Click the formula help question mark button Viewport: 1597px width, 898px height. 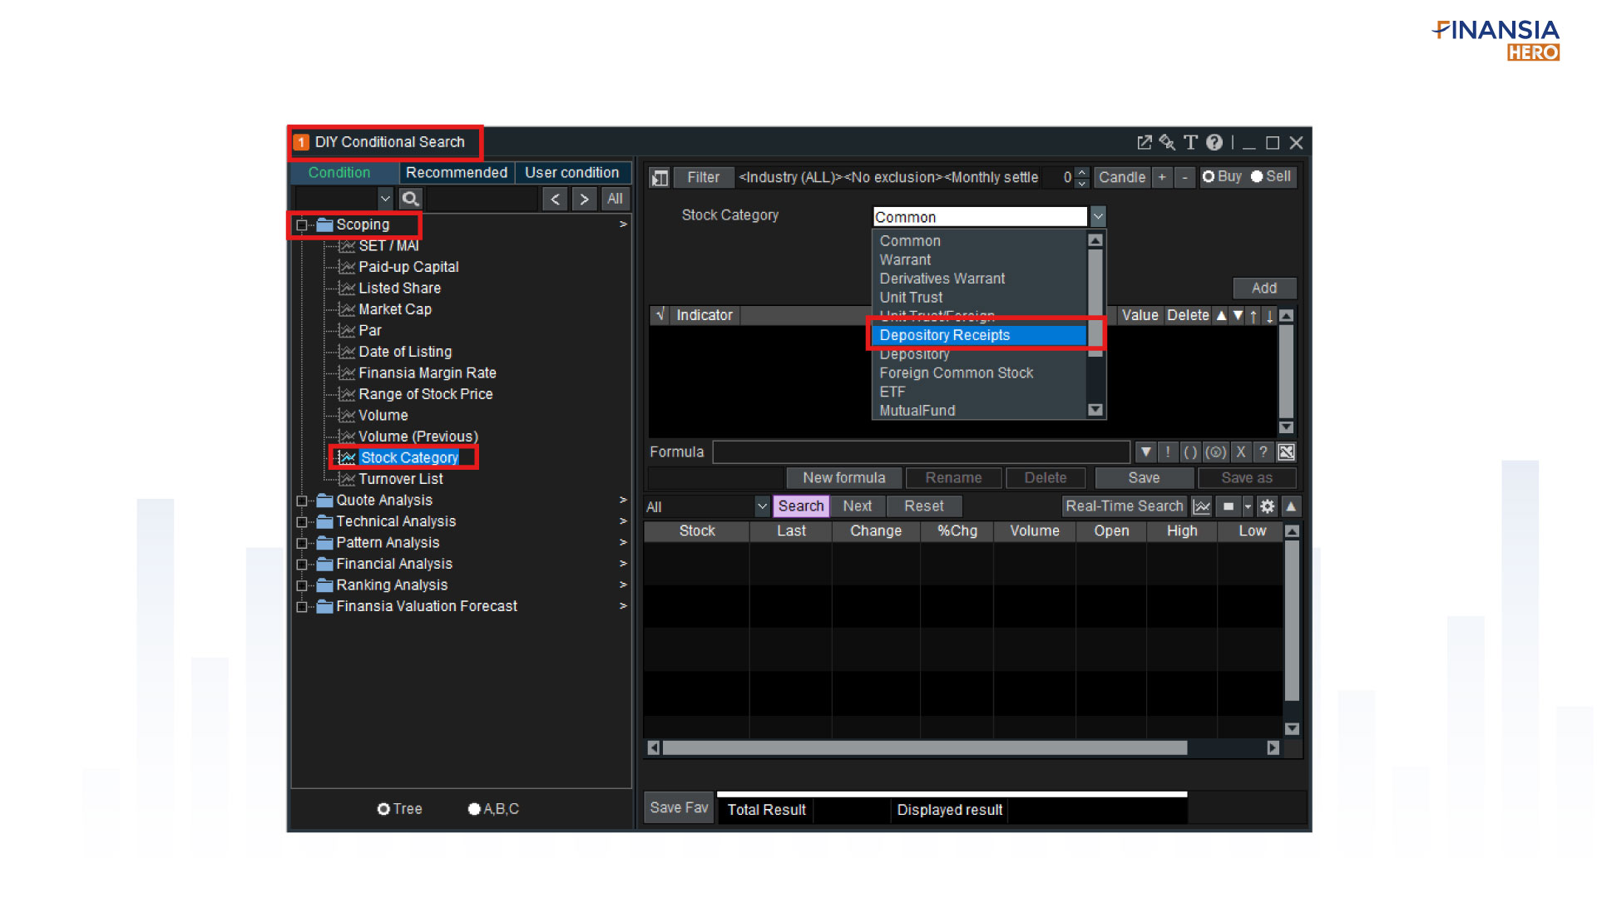1263,452
